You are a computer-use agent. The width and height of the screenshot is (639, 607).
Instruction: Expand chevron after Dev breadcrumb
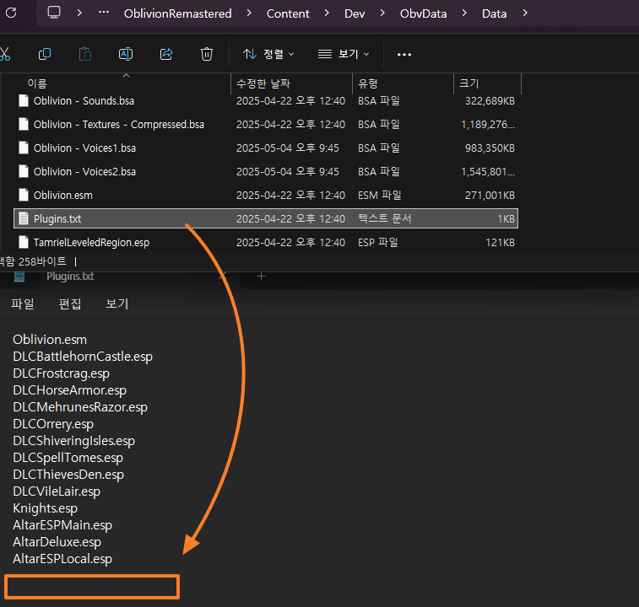[382, 13]
